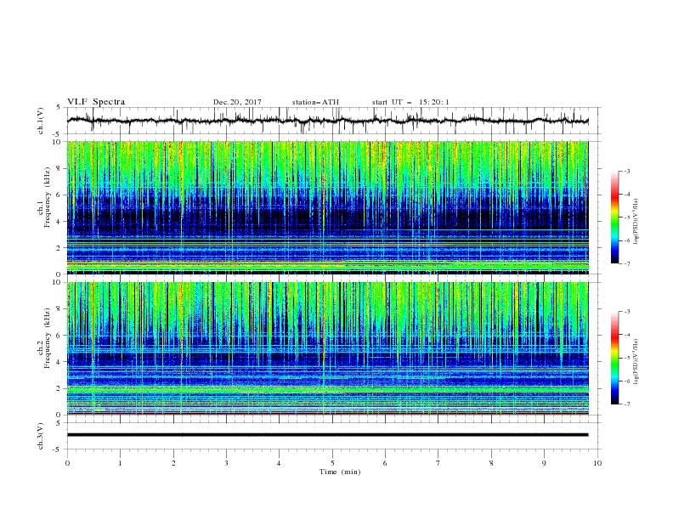Click the "-3" label on the ch.1 colorbar
The width and height of the screenshot is (673, 520).
tap(626, 171)
